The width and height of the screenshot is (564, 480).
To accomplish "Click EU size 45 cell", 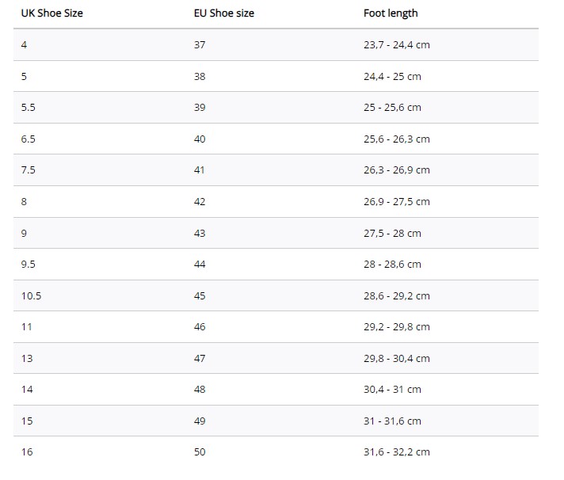I will pyautogui.click(x=200, y=295).
